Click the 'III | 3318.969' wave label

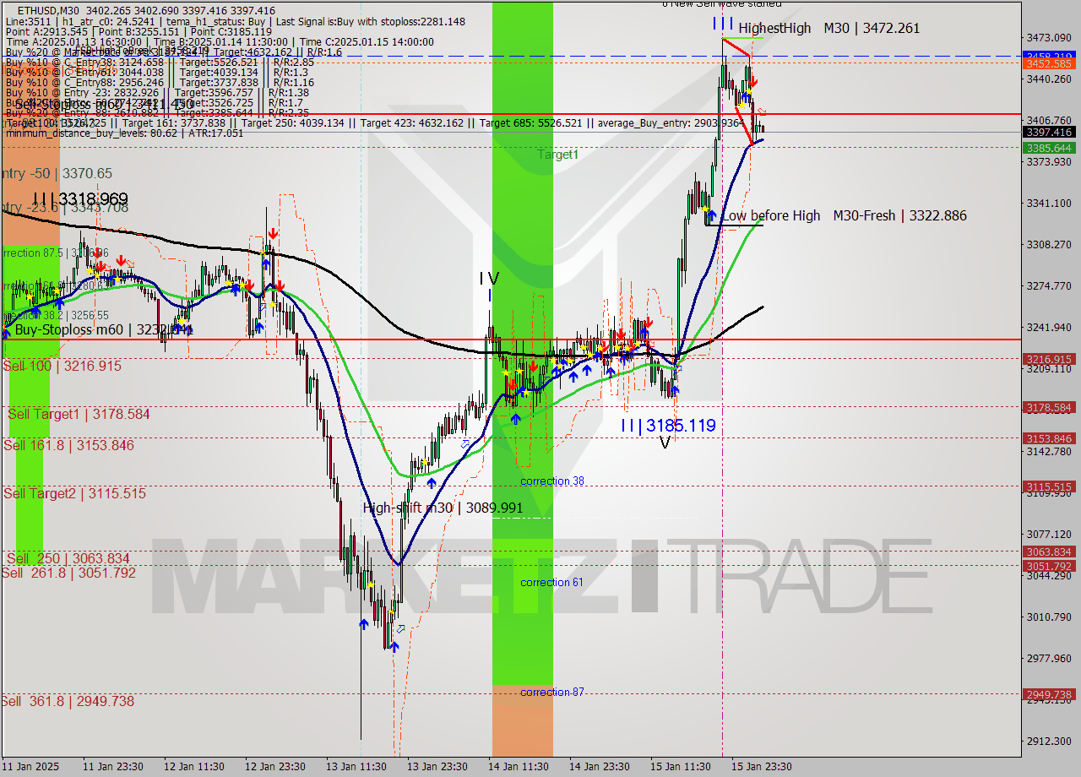point(80,199)
